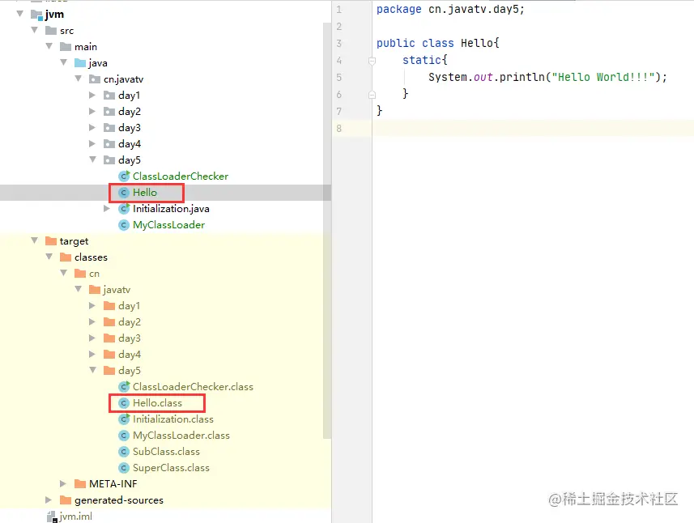694x523 pixels.
Task: Click the jvm.iml file icon
Action: click(x=52, y=517)
